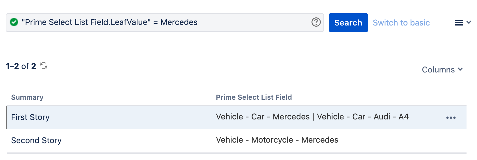Click the "Vehicle - Motorcycle - Mercedes" value

tap(277, 140)
